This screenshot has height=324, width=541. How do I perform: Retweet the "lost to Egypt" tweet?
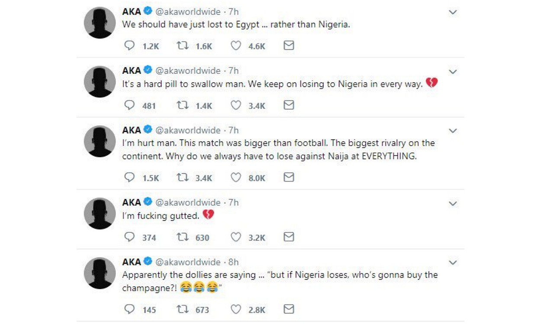(x=182, y=46)
